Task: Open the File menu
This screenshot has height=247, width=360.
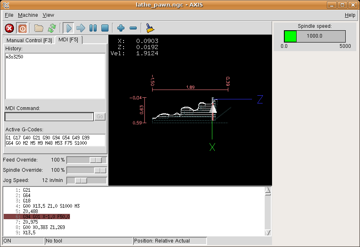Action: (9, 15)
